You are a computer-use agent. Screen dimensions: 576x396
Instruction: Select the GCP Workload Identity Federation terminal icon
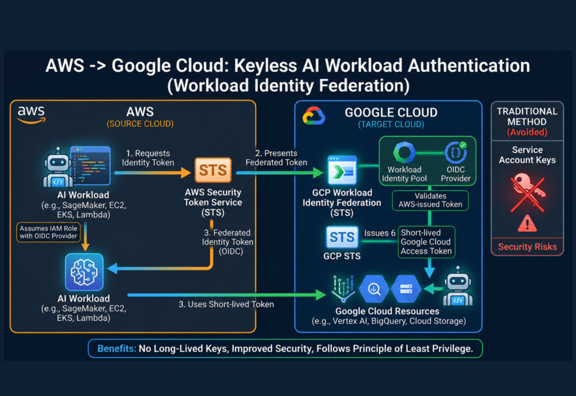point(342,170)
